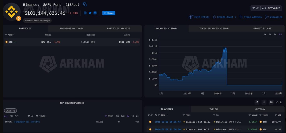Click the BTC token icon in the $4.34 row

click(261, 129)
